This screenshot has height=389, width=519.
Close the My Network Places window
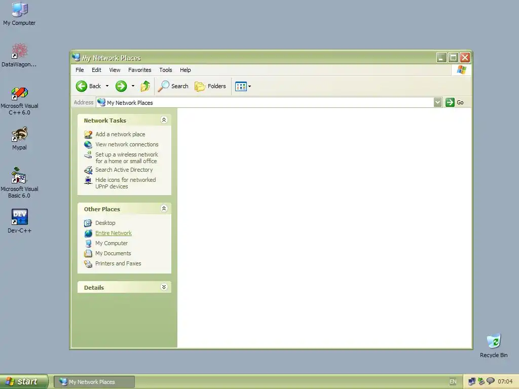465,58
